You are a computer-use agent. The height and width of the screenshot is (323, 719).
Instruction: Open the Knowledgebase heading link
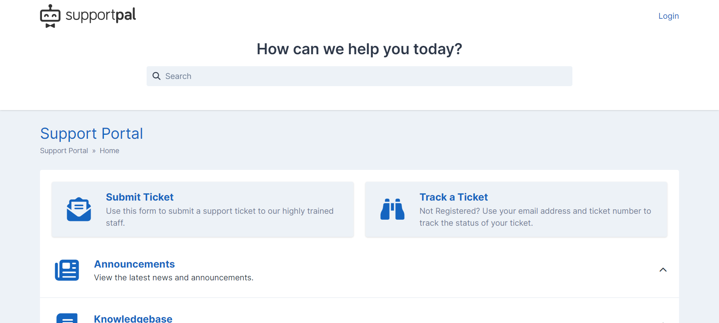[x=133, y=319]
